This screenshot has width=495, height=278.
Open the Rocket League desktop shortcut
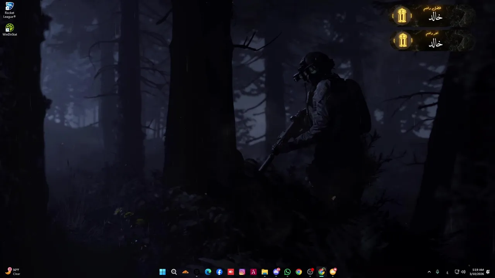[9, 10]
